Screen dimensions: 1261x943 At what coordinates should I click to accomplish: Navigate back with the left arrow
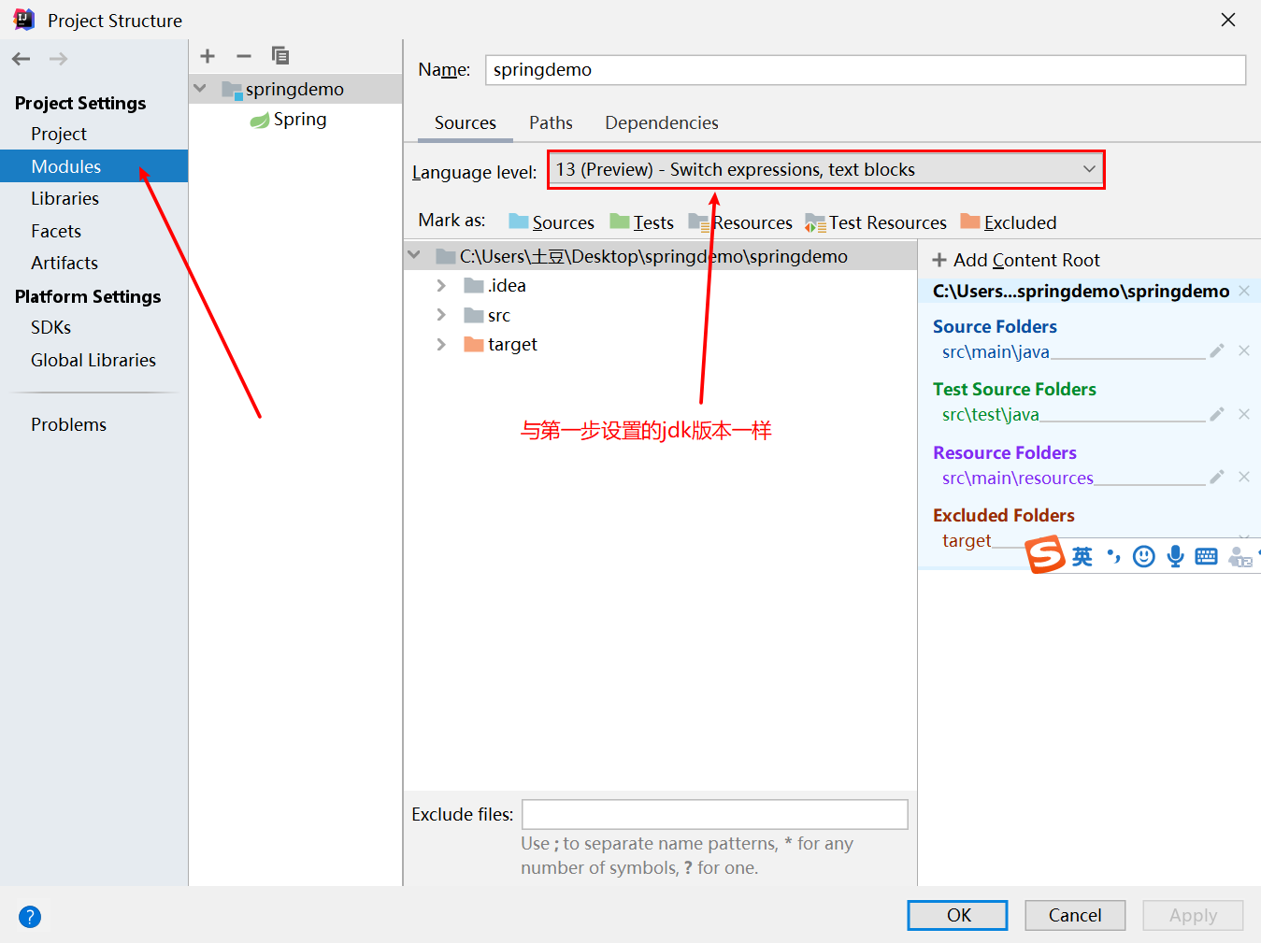tap(21, 58)
